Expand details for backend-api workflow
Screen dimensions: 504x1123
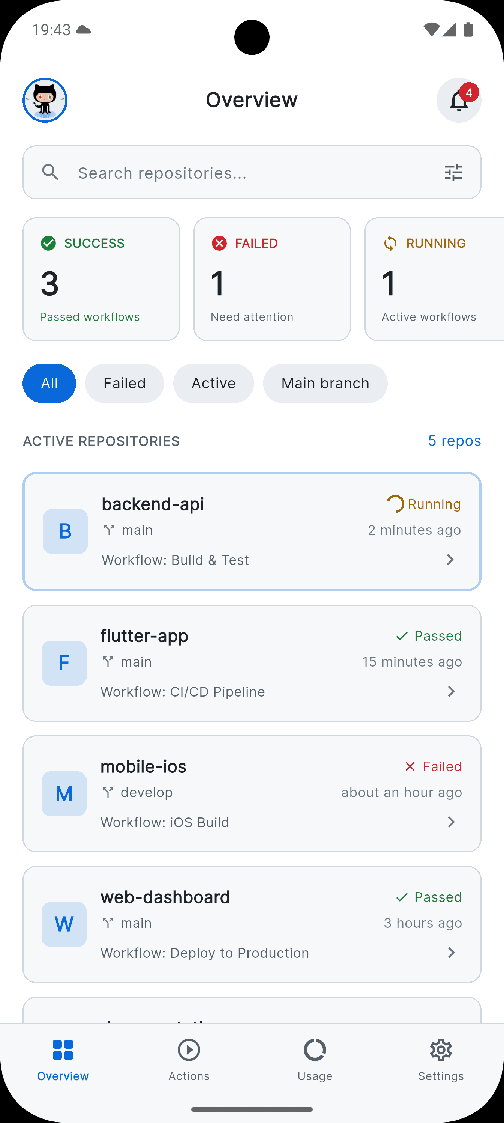coord(450,560)
